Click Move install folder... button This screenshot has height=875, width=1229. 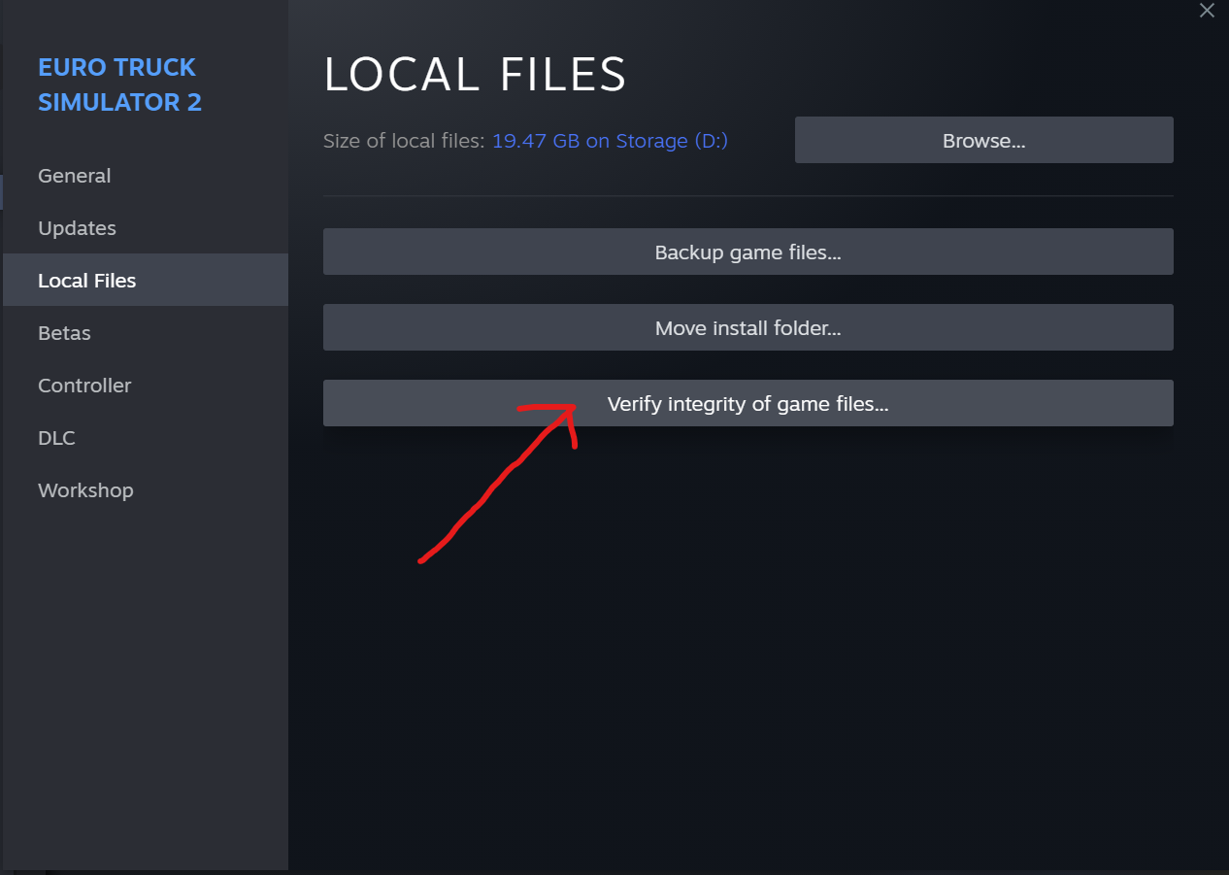click(x=747, y=328)
